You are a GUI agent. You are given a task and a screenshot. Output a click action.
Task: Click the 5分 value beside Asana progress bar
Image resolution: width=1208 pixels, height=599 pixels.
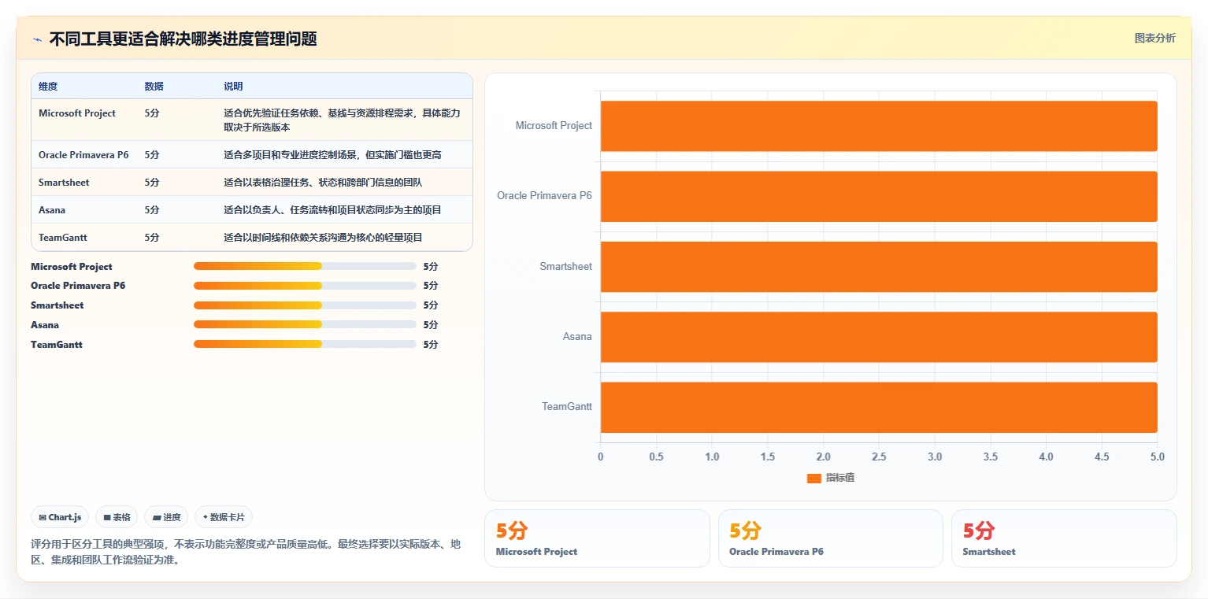430,325
